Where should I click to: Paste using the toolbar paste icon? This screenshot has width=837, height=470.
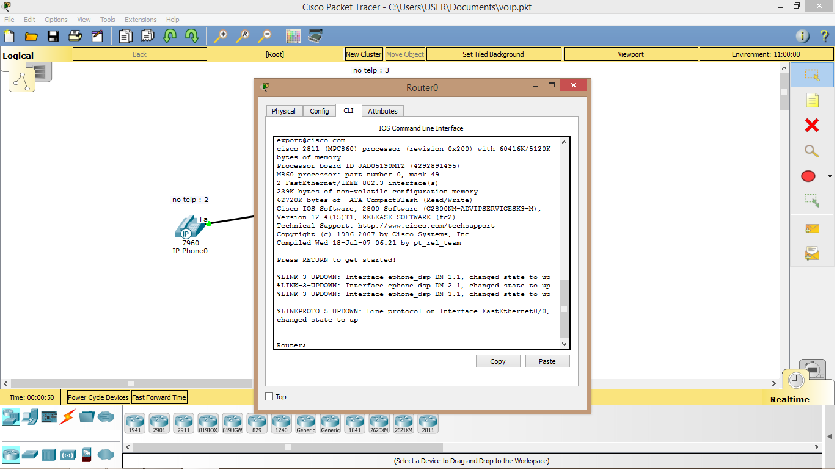pyautogui.click(x=148, y=36)
